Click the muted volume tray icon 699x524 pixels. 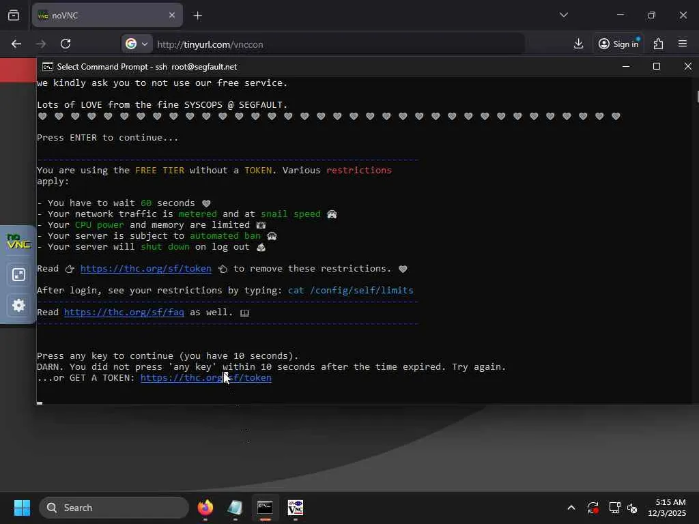click(x=632, y=508)
